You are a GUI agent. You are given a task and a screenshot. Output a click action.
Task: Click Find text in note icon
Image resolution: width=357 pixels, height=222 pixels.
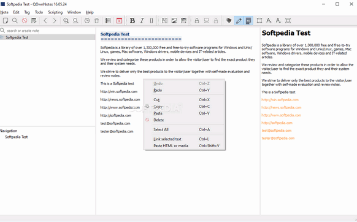(66, 21)
